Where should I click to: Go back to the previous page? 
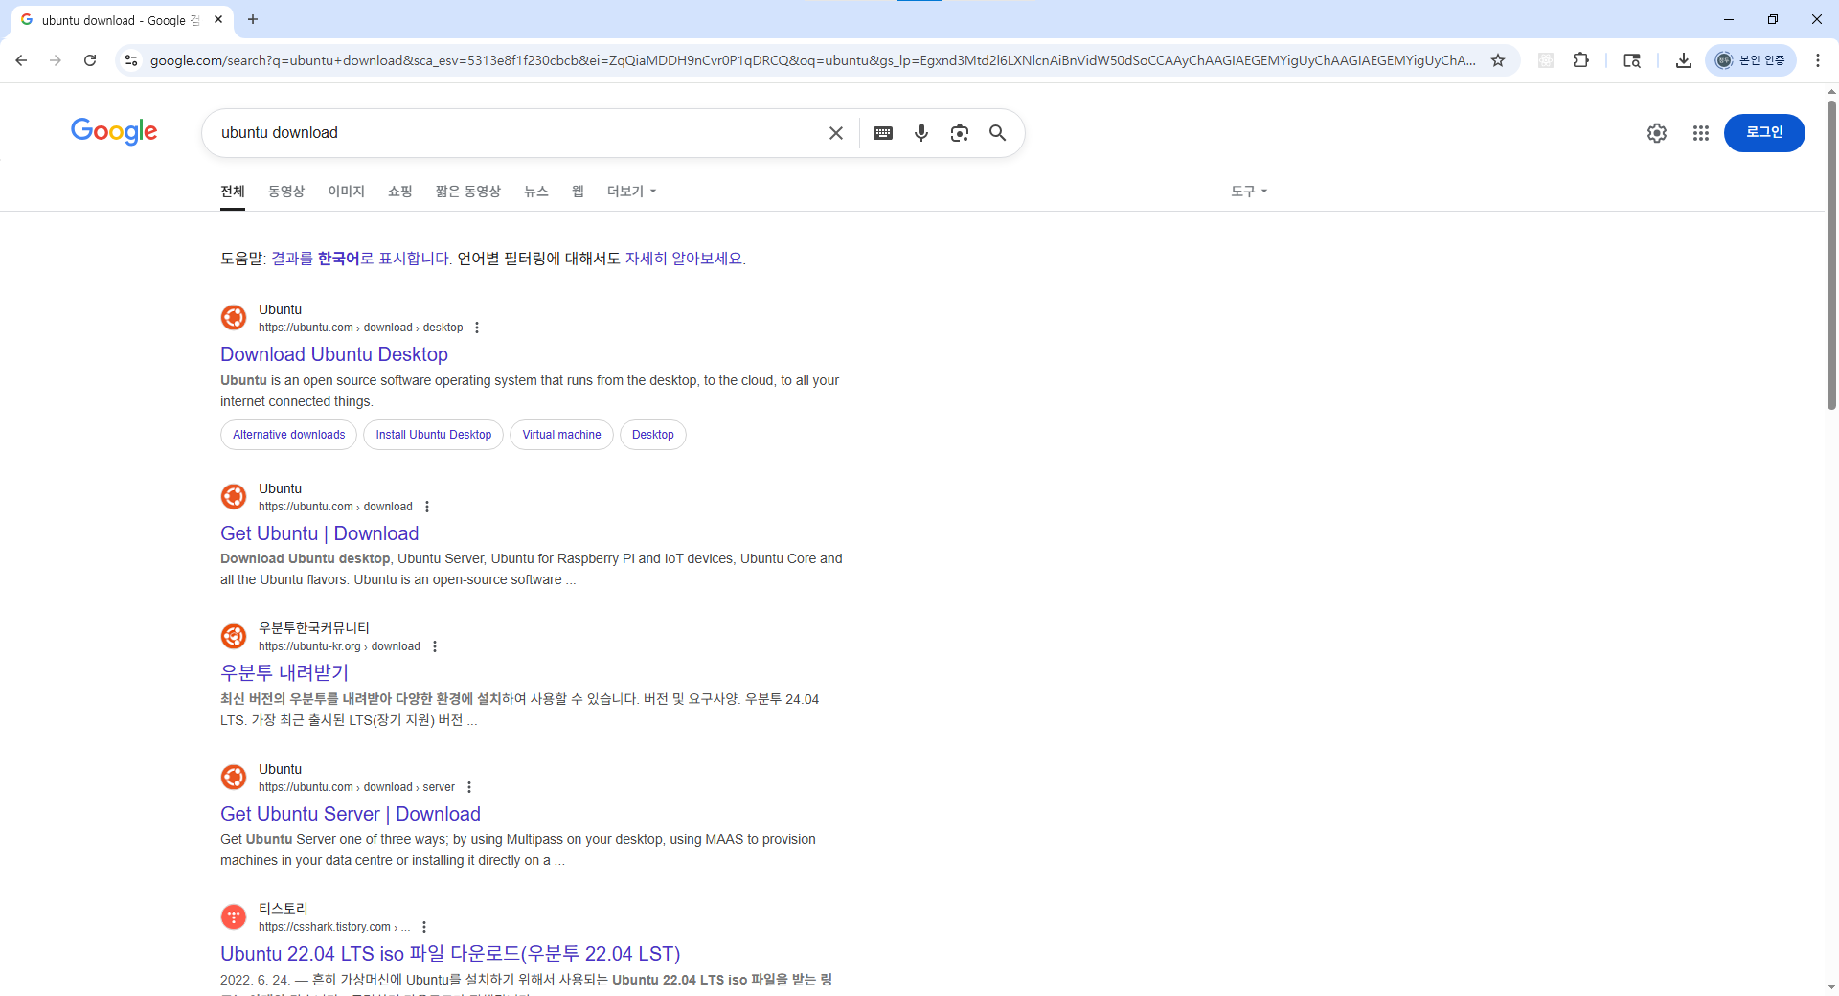point(21,60)
